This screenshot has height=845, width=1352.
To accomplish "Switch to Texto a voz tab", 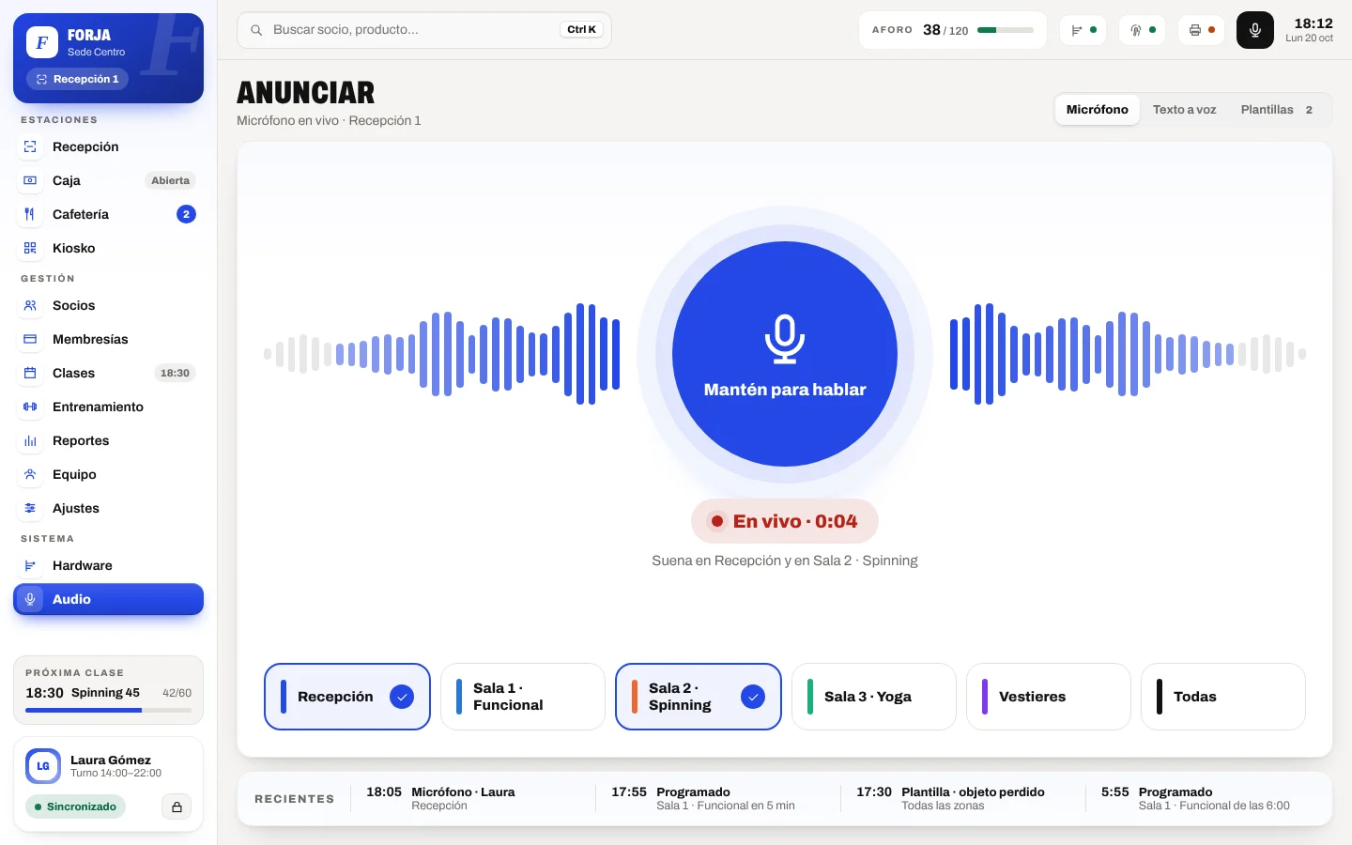I will (1184, 110).
